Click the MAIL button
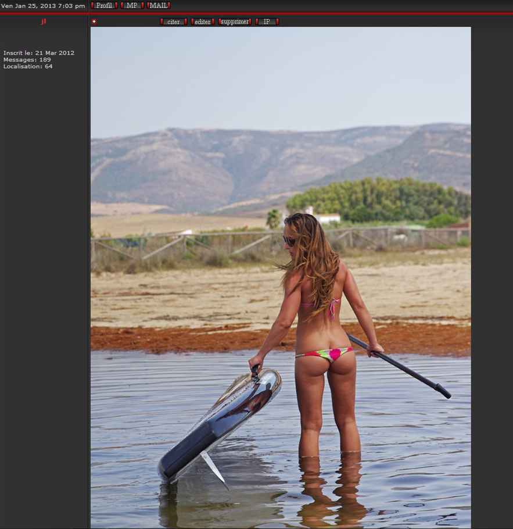The height and width of the screenshot is (529, 513). point(158,5)
